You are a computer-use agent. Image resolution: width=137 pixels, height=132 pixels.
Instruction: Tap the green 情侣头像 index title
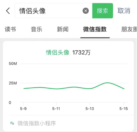click(58, 53)
